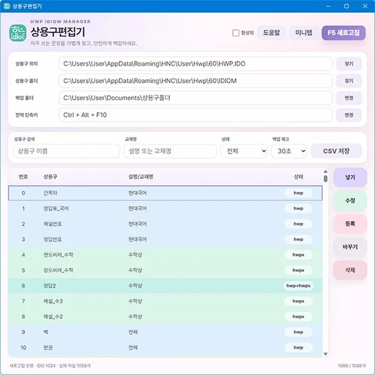Select row 6 정답2
This screenshot has width=375, height=375.
tap(165, 286)
